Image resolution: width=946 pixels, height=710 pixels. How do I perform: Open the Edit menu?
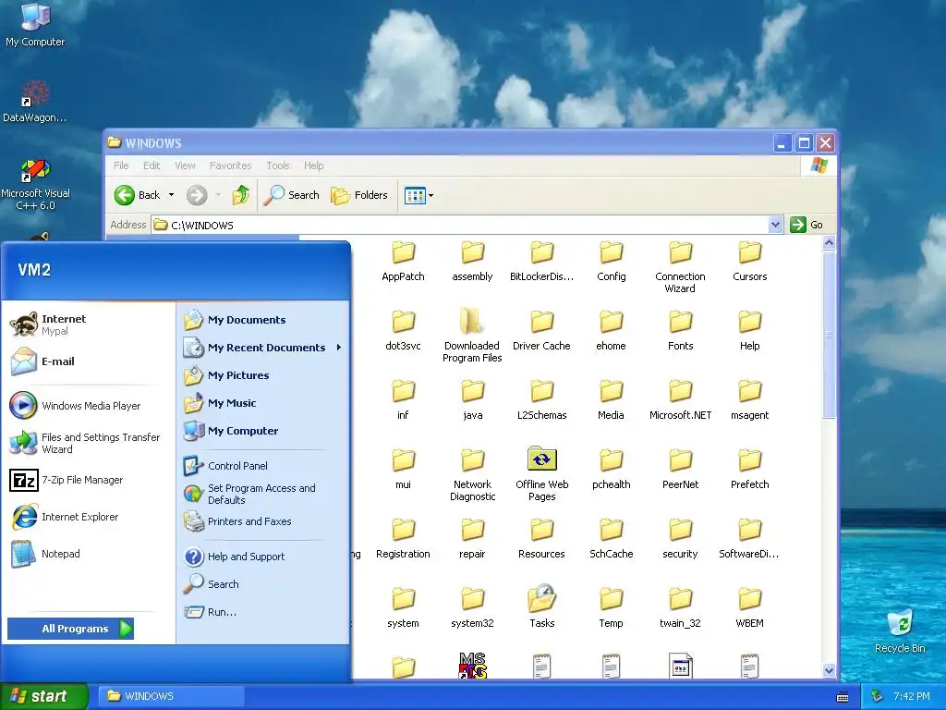[152, 165]
